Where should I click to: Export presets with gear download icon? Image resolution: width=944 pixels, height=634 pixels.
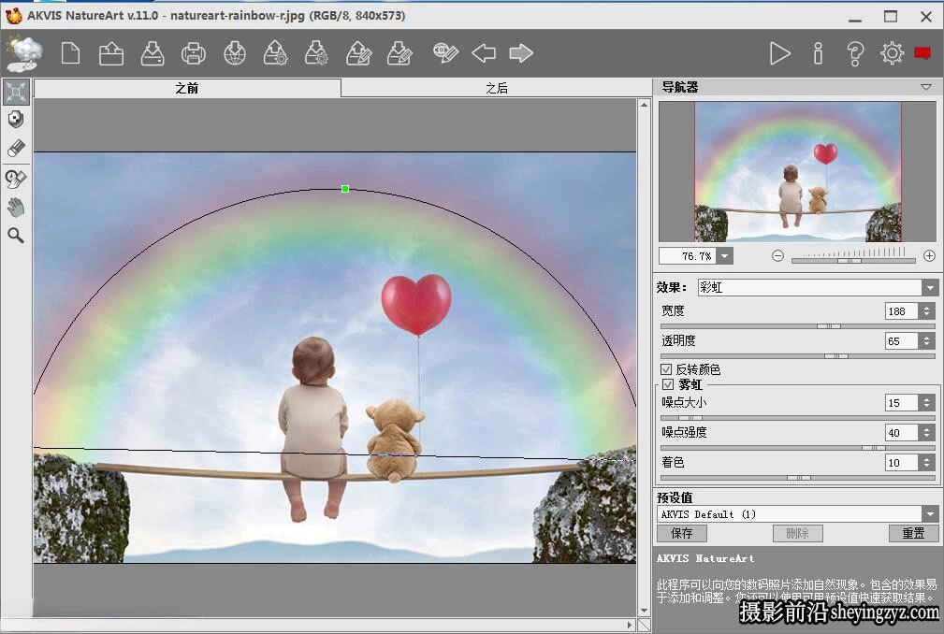tap(316, 53)
